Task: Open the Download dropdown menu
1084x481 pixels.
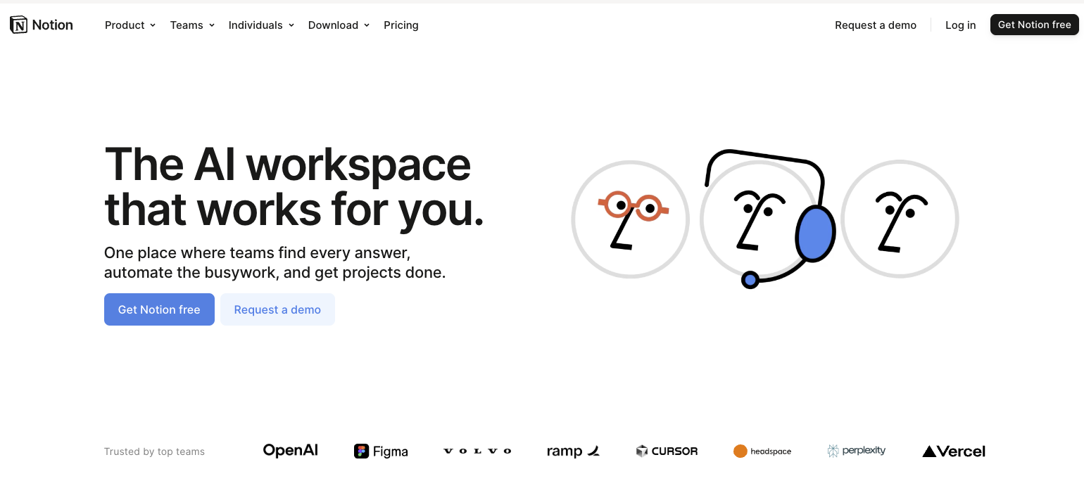Action: [339, 25]
